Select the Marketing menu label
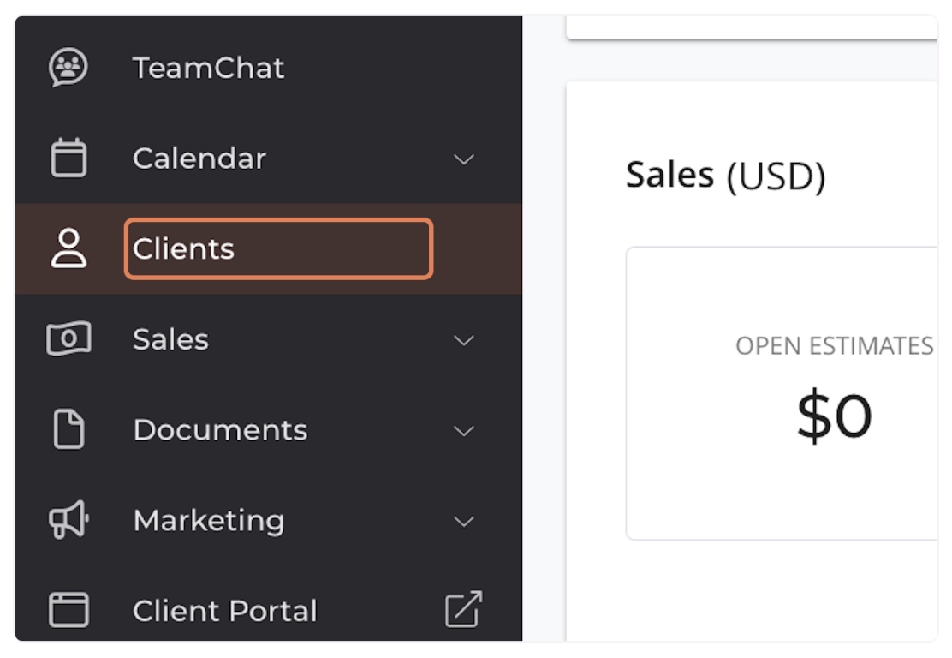952x658 pixels. point(209,521)
